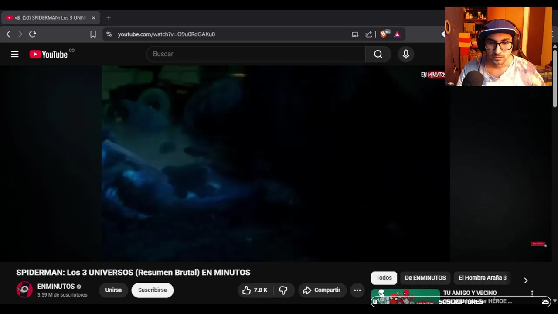
Task: Open a new browser tab with plus
Action: coord(109,18)
